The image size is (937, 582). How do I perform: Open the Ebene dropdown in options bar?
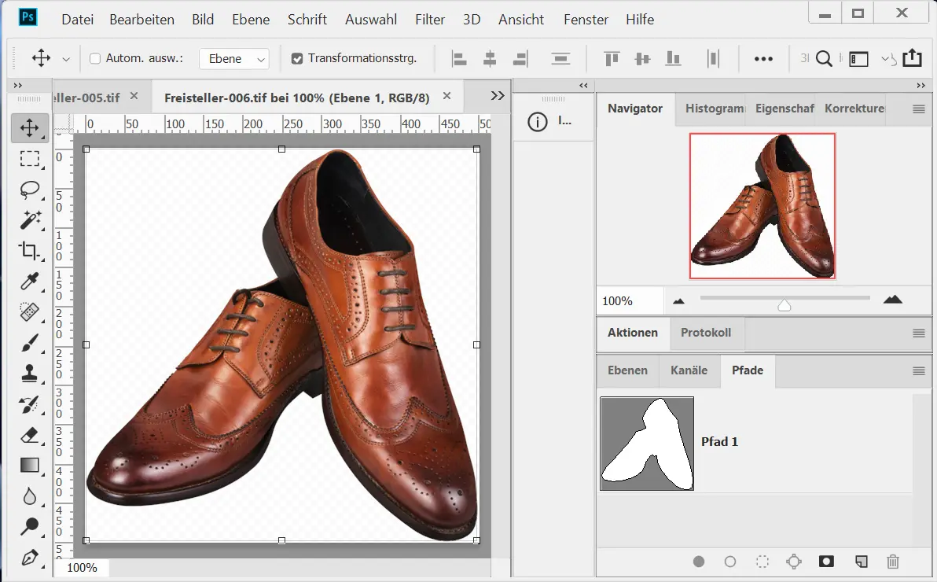click(233, 59)
